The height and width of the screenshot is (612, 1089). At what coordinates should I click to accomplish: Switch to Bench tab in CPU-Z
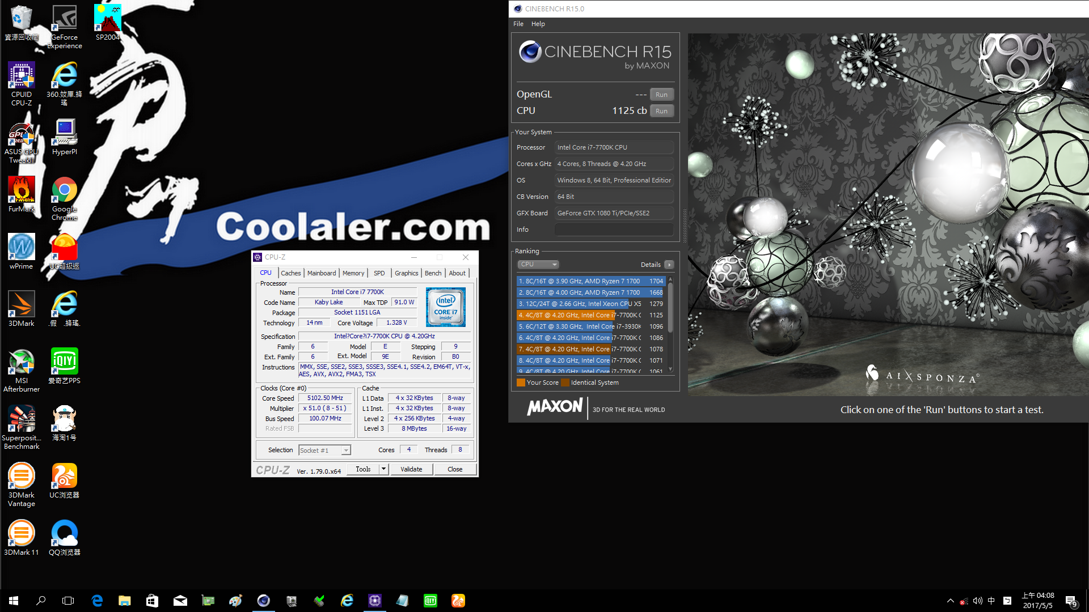point(433,273)
